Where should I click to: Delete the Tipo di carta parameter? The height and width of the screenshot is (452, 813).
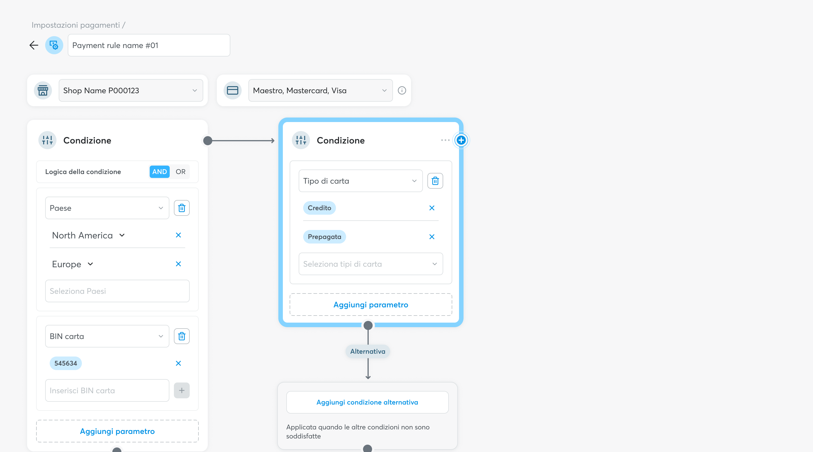click(435, 181)
